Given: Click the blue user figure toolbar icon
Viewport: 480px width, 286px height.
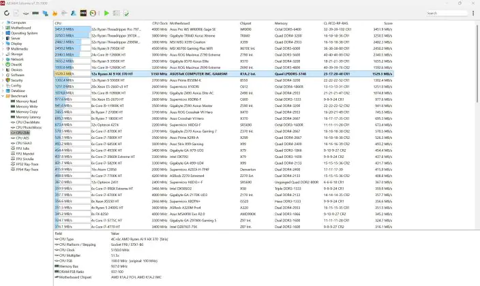Looking at the screenshot, I should [x=74, y=13].
